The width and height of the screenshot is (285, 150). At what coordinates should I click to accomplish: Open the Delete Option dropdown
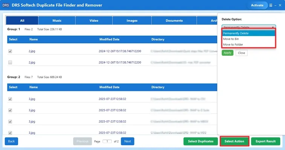point(248,27)
